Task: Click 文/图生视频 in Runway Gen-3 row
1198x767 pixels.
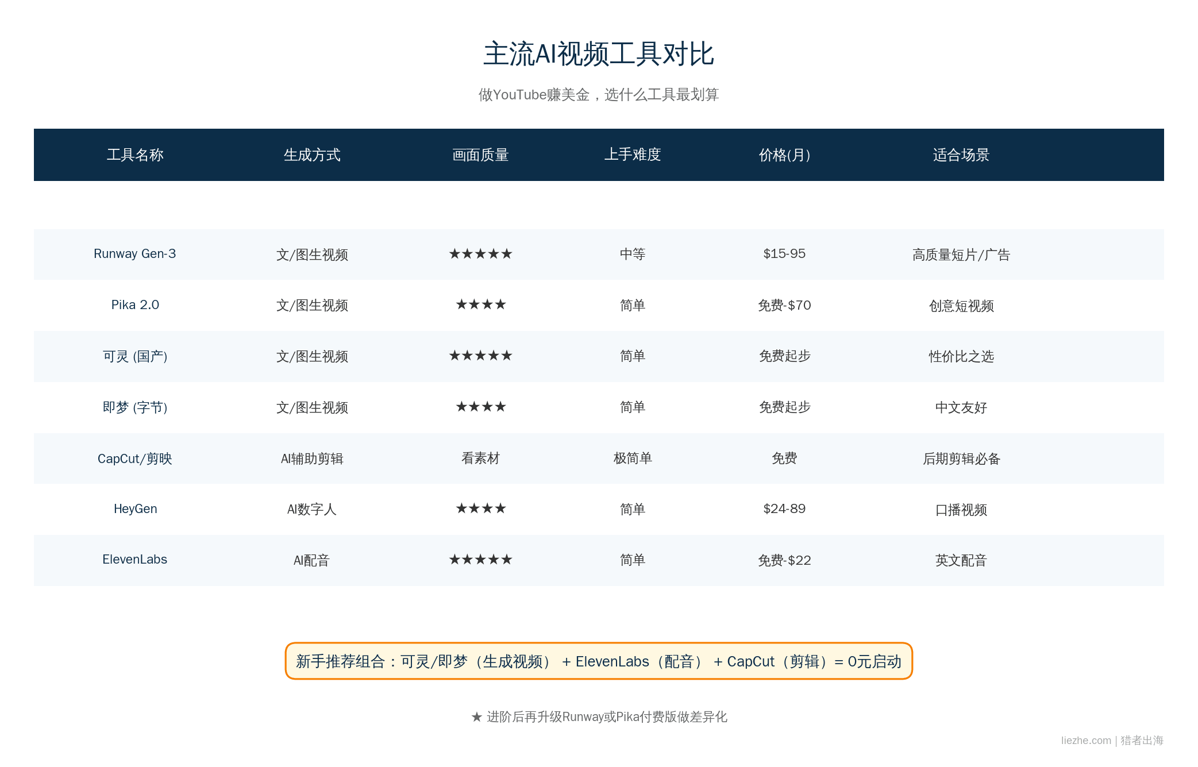Action: point(312,255)
